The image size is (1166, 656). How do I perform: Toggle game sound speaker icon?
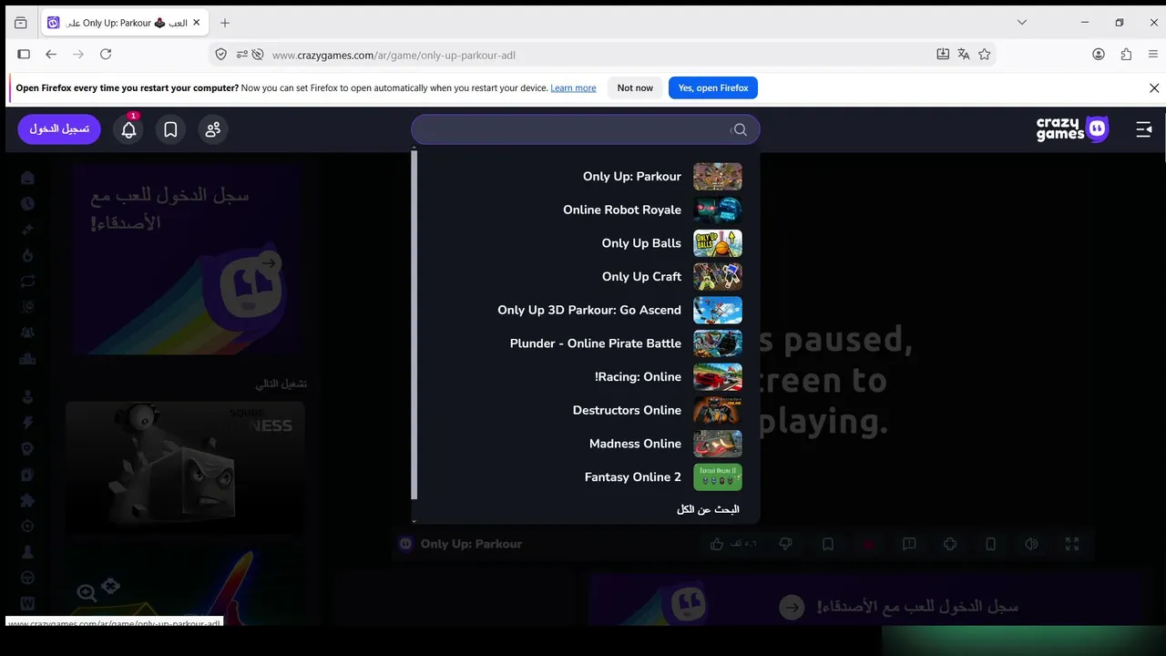(x=1031, y=544)
